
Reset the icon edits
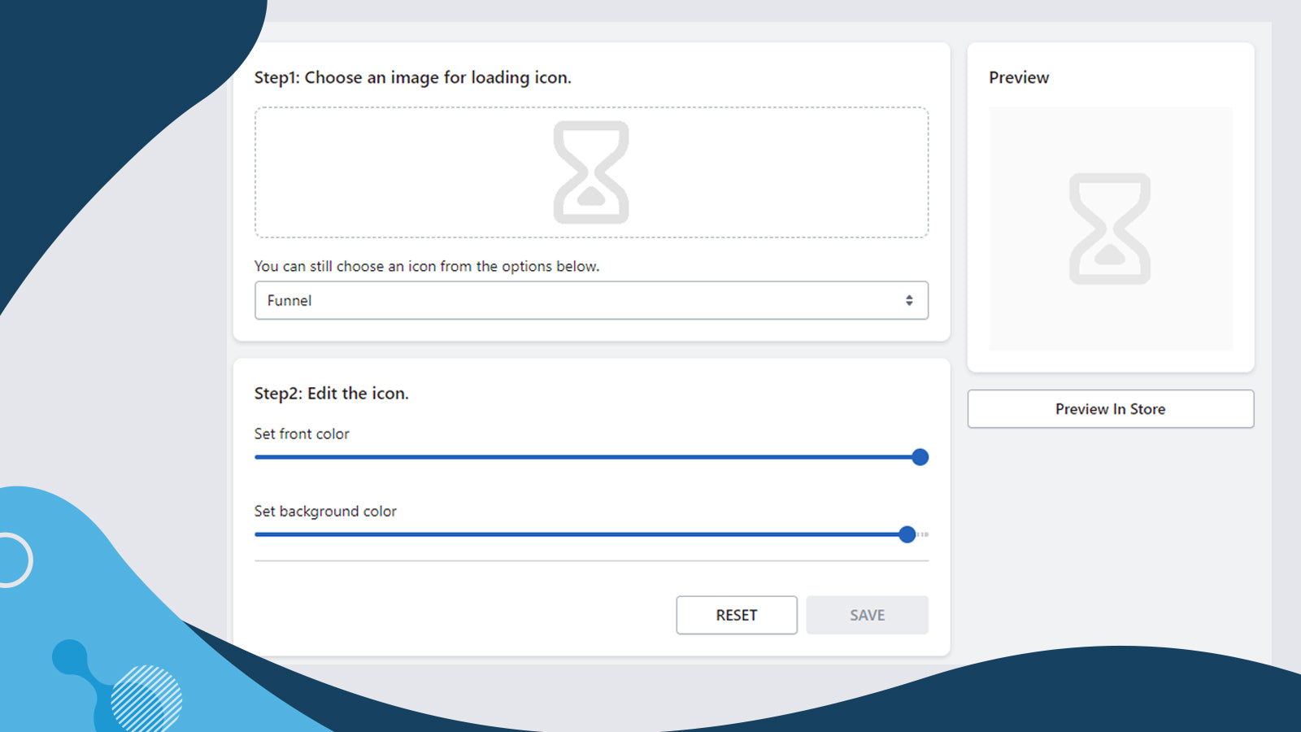736,615
